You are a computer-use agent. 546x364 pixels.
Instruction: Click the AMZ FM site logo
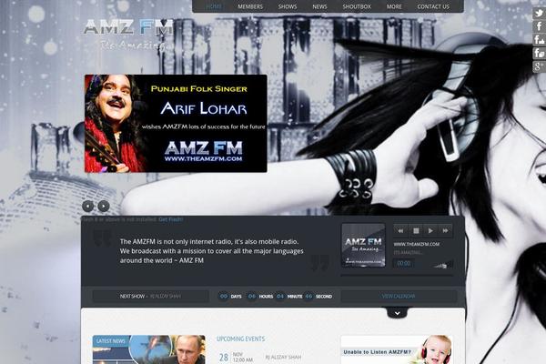128,35
